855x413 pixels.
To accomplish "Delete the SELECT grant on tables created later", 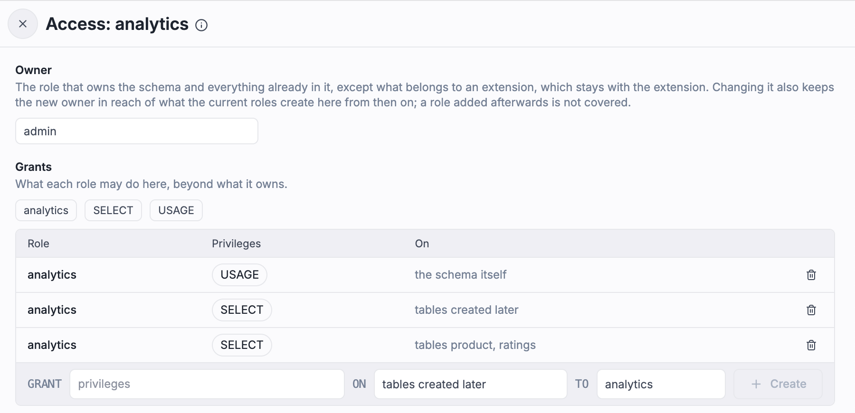I will 811,310.
